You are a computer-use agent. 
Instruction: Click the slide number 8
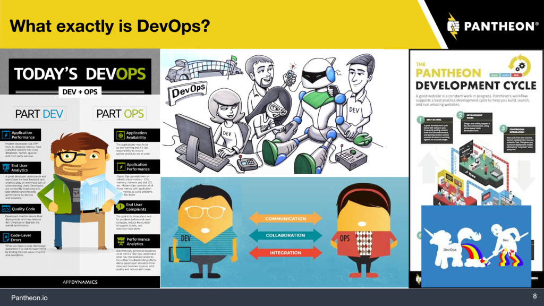pyautogui.click(x=534, y=296)
